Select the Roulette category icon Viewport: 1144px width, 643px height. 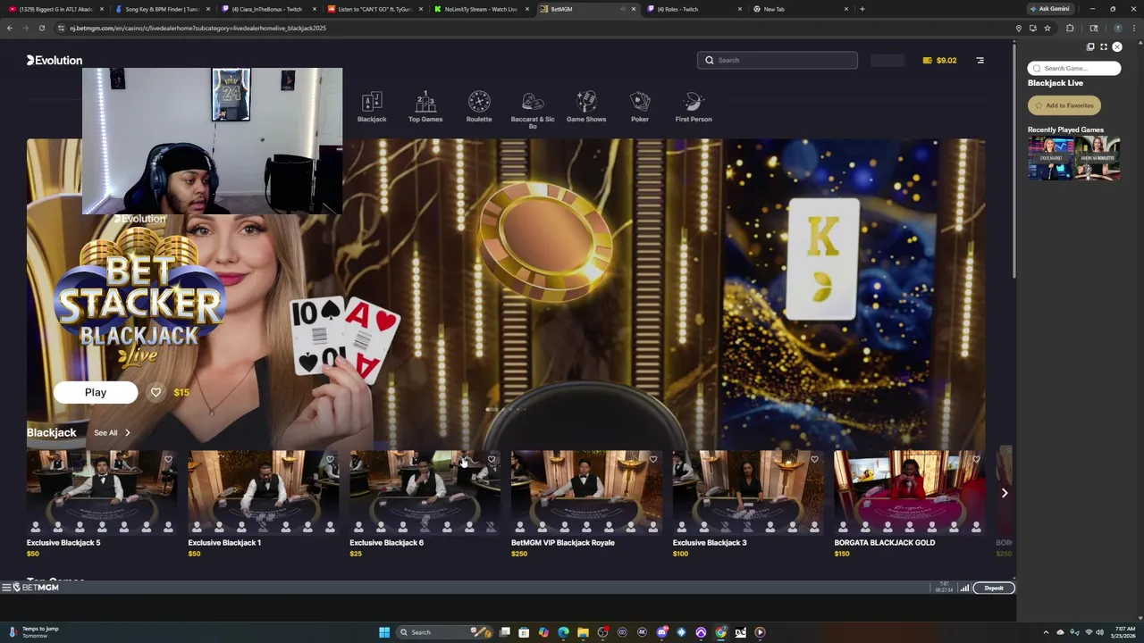pyautogui.click(x=479, y=107)
